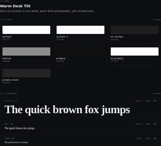
Task: Click the surface-1 token name
Action: pos(62,37)
